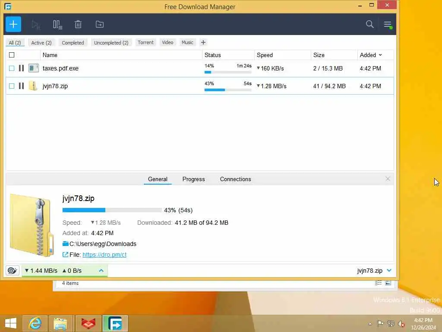The width and height of the screenshot is (442, 332).
Task: Pause the taxes.pdf.exe download
Action: coord(21,68)
